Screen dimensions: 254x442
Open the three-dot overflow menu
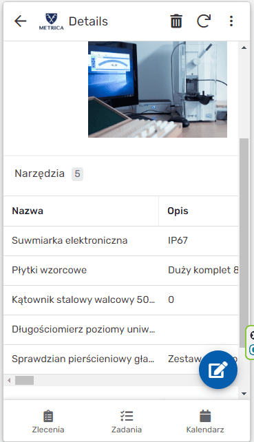[231, 21]
